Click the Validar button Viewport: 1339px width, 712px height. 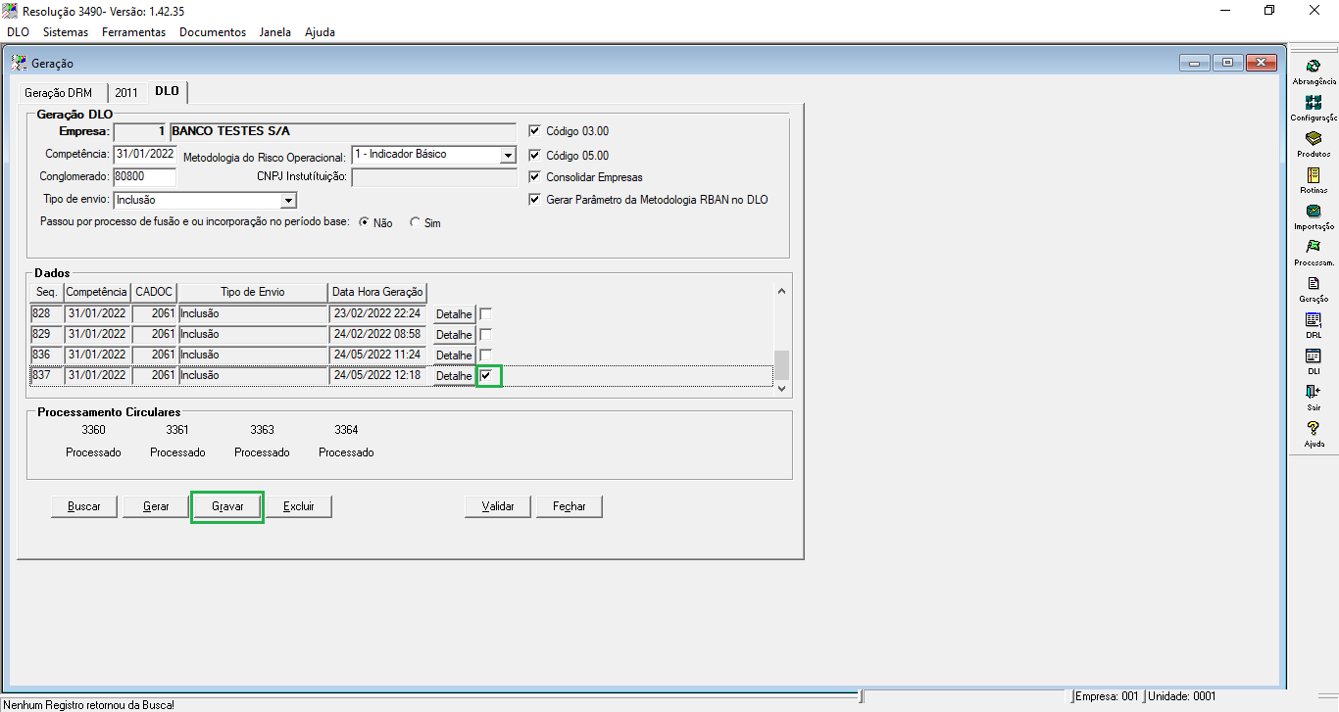coord(498,506)
